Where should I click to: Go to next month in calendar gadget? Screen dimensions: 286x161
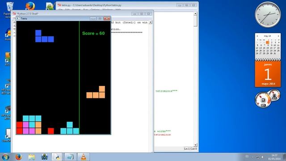pyautogui.click(x=278, y=36)
